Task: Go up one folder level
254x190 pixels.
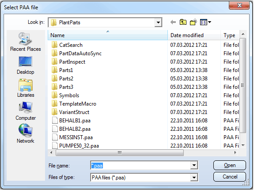Action: click(x=183, y=22)
